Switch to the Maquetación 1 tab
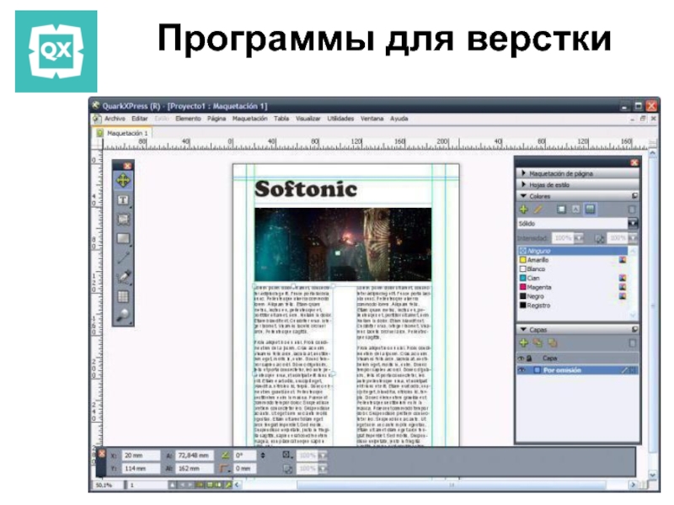The width and height of the screenshot is (674, 505). (x=126, y=133)
